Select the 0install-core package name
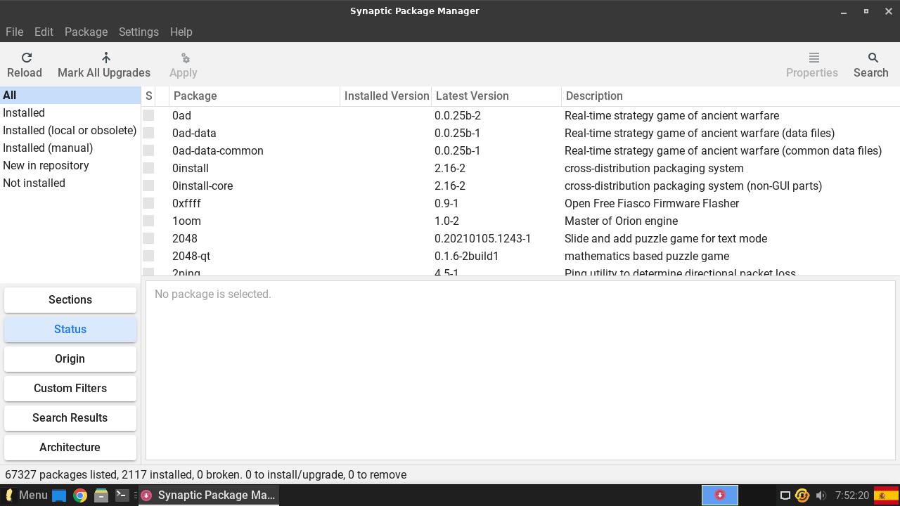Viewport: 900px width, 506px height. [x=202, y=186]
